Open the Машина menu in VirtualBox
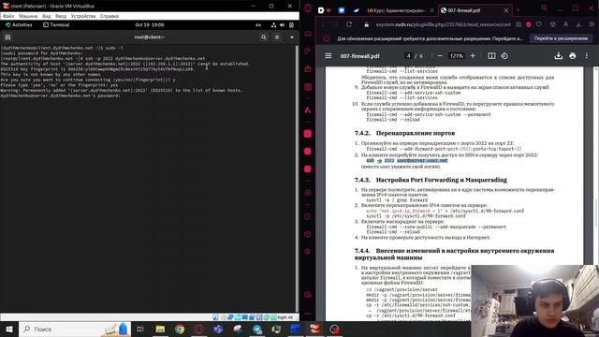This screenshot has height=337, width=599. [x=28, y=16]
